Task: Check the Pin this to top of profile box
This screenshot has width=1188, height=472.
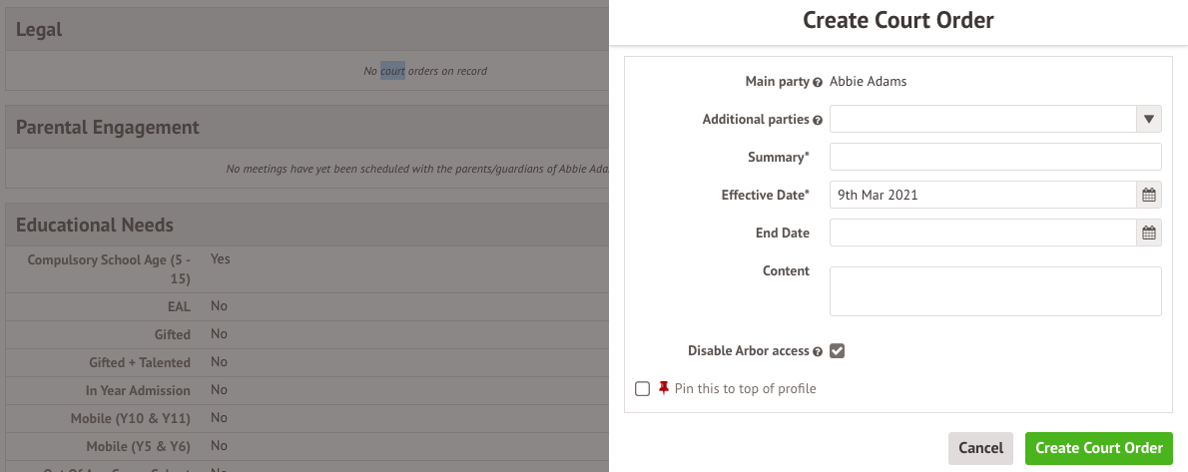Action: point(643,388)
